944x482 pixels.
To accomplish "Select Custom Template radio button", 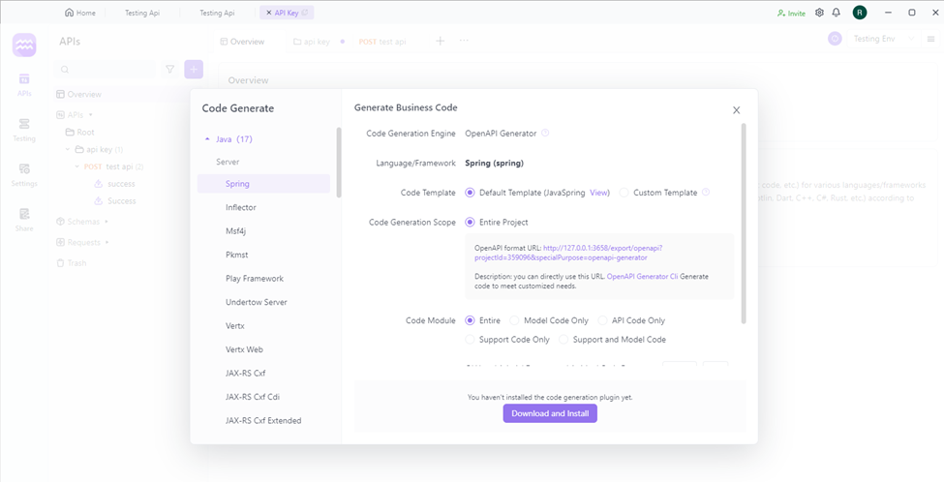I will (x=624, y=193).
